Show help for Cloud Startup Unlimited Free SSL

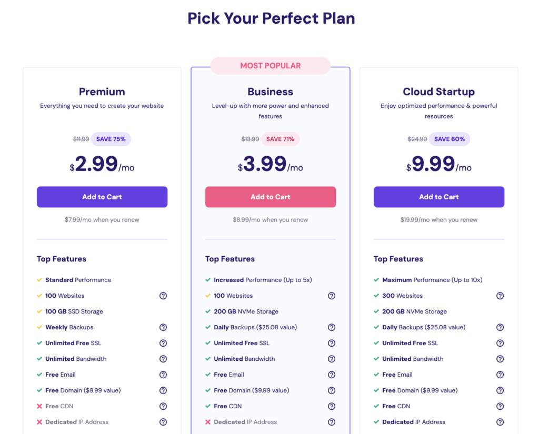(x=500, y=343)
